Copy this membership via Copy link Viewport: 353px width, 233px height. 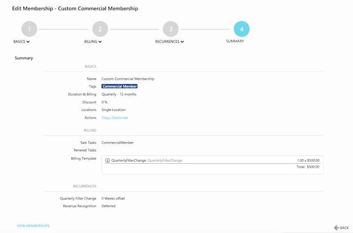click(x=105, y=118)
